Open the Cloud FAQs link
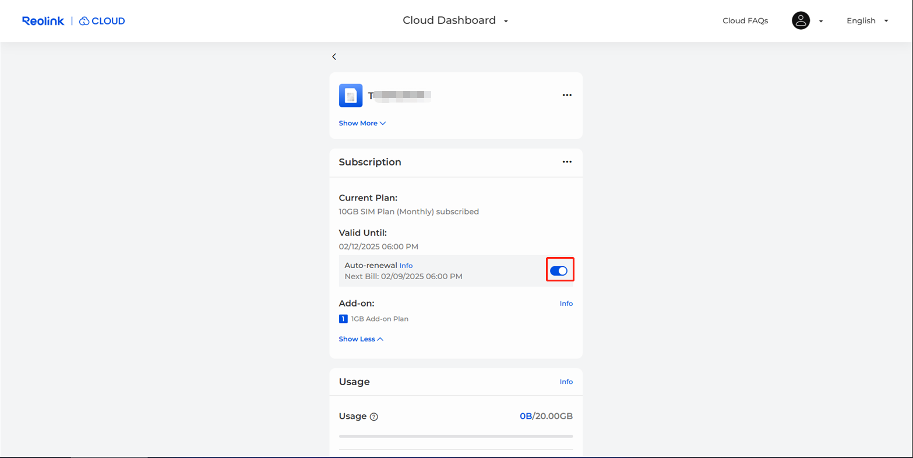The height and width of the screenshot is (458, 913). [745, 21]
